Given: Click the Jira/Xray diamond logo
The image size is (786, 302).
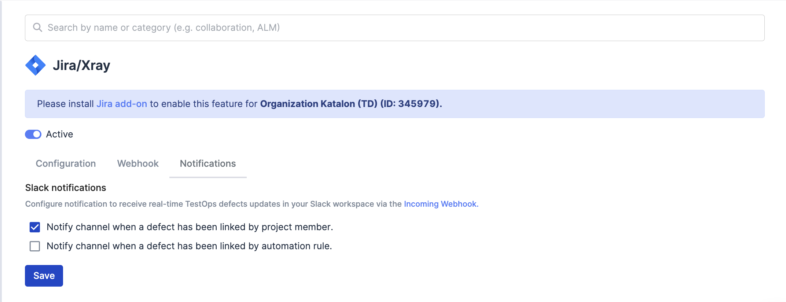Looking at the screenshot, I should [35, 65].
